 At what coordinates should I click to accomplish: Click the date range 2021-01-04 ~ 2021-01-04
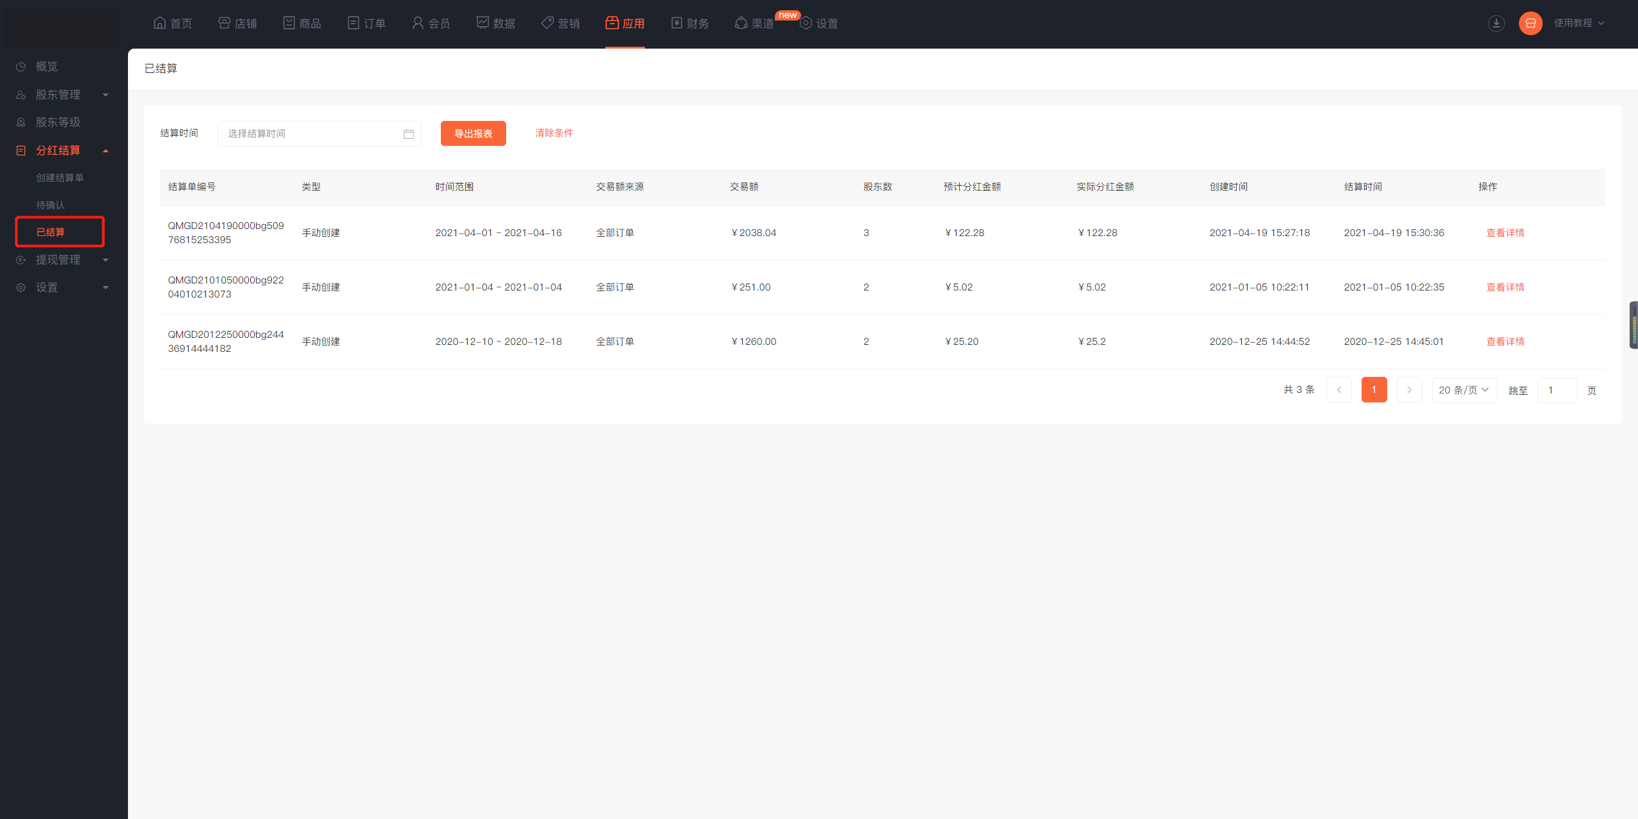pyautogui.click(x=498, y=287)
